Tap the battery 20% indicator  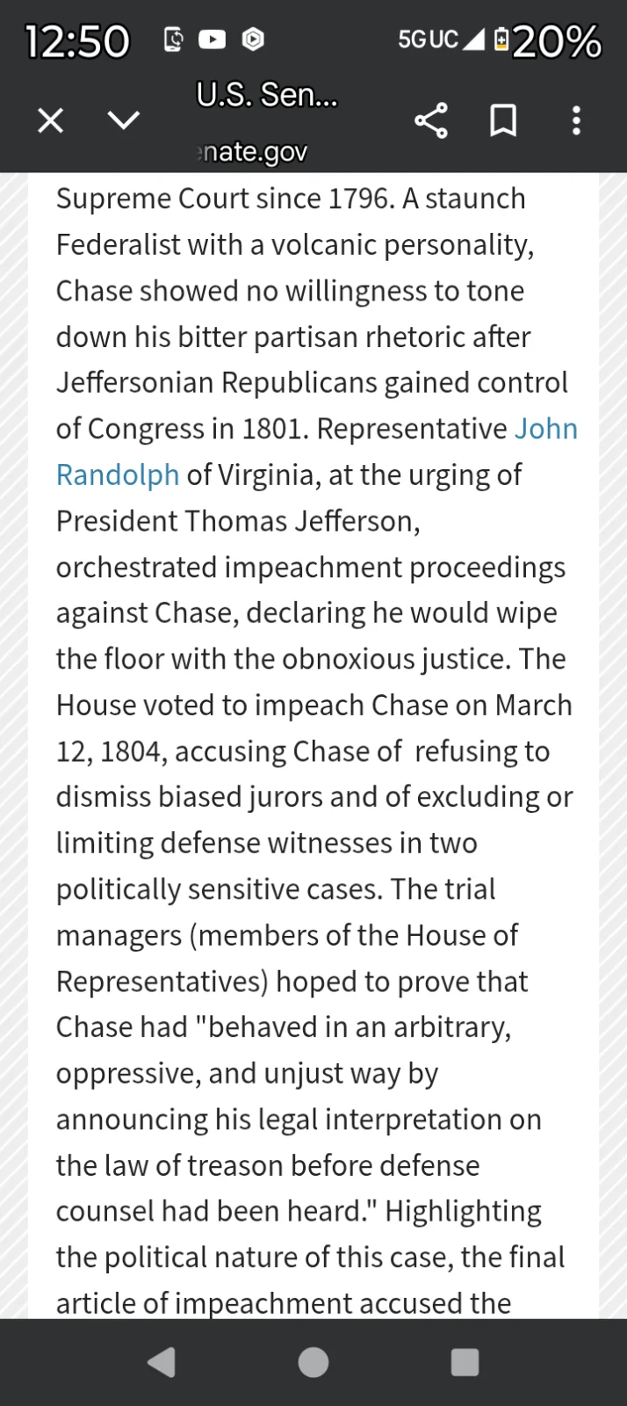coord(548,40)
